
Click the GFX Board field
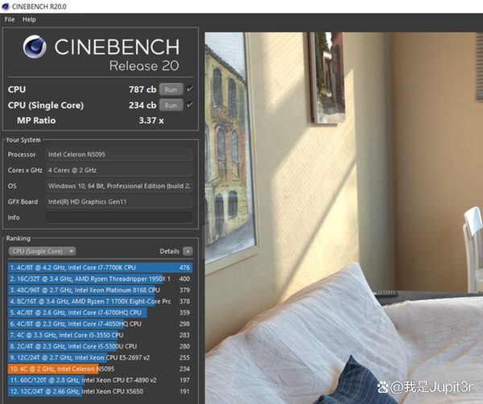click(118, 202)
